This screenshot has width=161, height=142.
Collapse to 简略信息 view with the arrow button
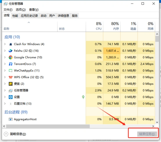(6, 134)
